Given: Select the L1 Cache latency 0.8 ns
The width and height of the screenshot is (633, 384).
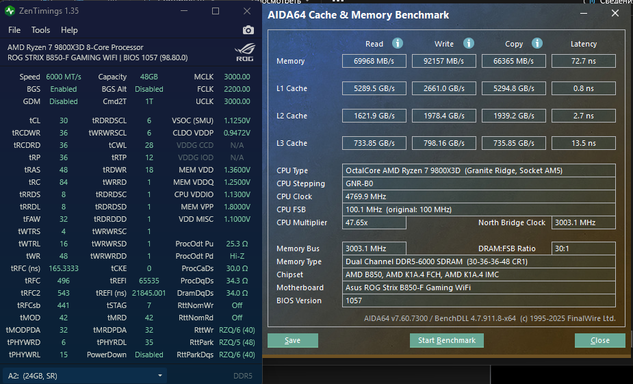Looking at the screenshot, I should coord(584,88).
